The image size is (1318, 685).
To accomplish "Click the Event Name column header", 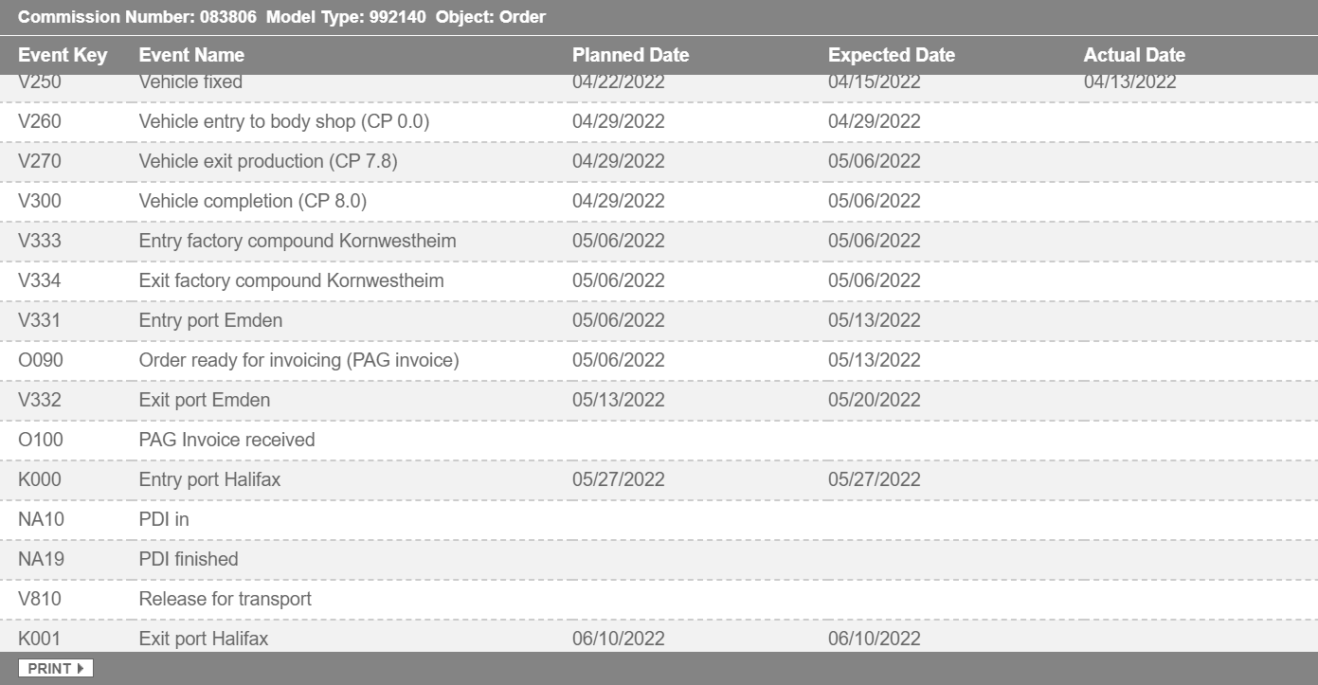I will pyautogui.click(x=191, y=55).
